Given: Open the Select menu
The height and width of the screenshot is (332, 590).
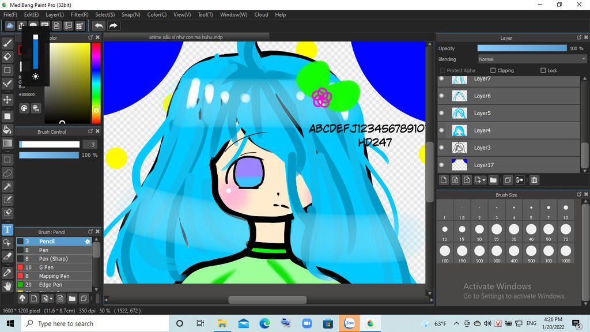Looking at the screenshot, I should [105, 14].
